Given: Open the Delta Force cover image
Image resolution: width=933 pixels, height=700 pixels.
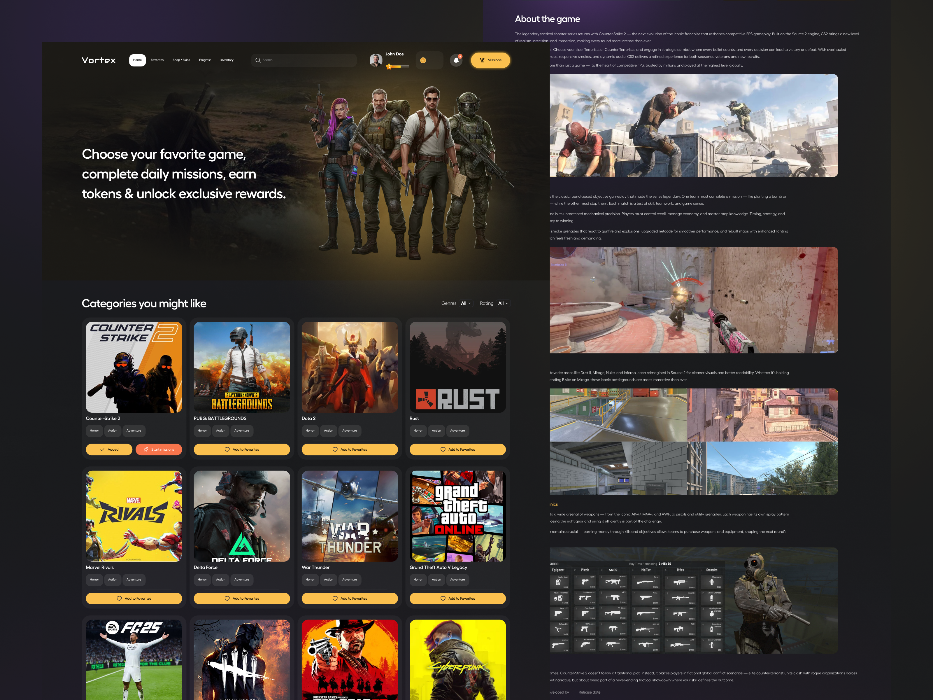Looking at the screenshot, I should [242, 516].
